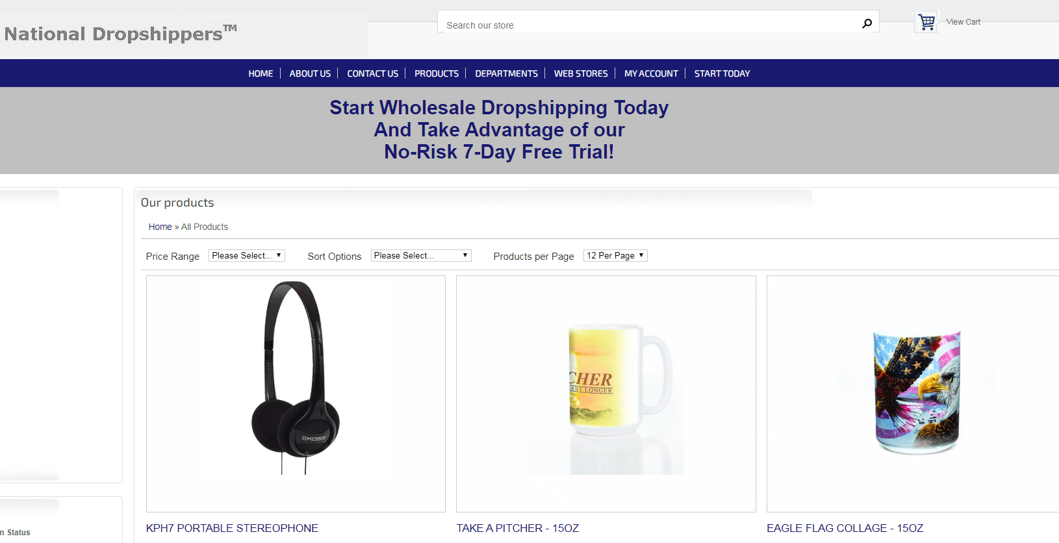Select CONTACT US in navigation bar
The height and width of the screenshot is (543, 1059).
click(x=372, y=73)
